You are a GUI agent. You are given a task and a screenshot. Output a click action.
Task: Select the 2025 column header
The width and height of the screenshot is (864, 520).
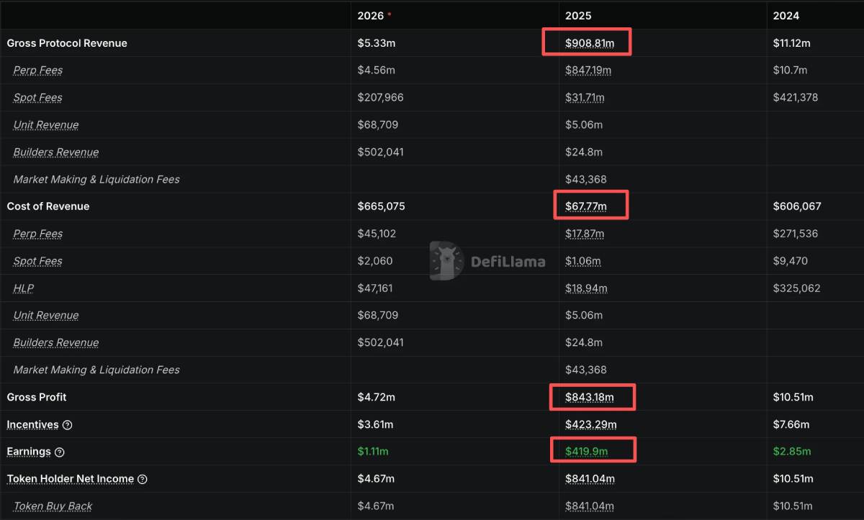click(578, 16)
